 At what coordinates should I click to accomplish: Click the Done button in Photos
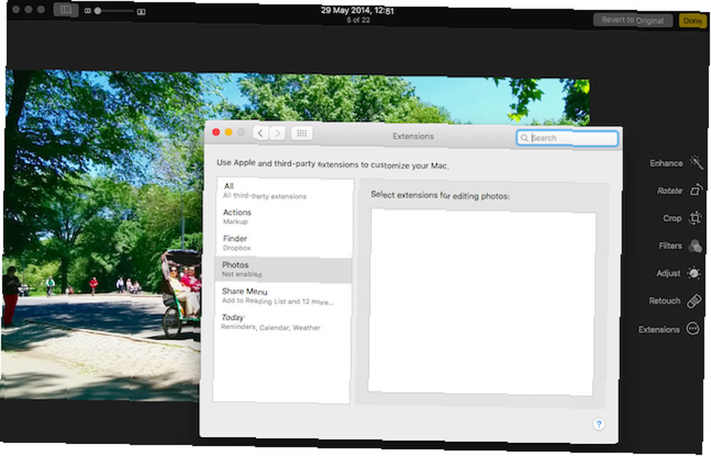[693, 21]
